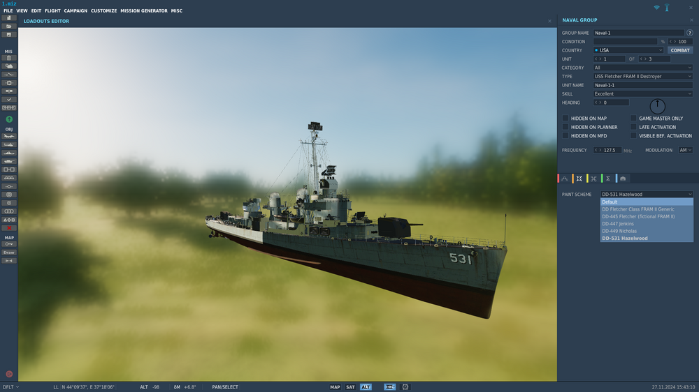699x392 pixels.
Task: Click the ruler measure distance icon
Action: tap(9, 261)
